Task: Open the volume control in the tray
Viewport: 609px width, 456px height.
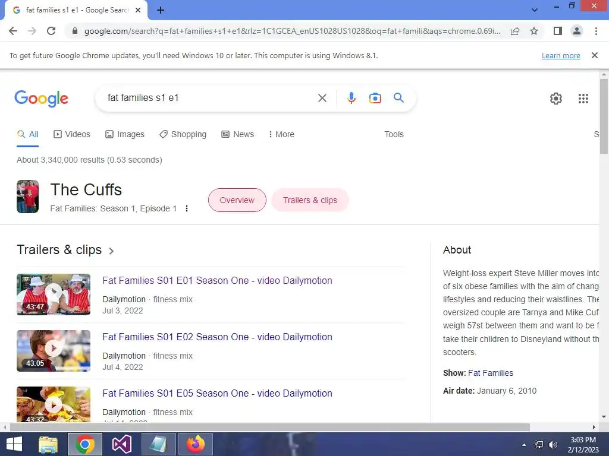Action: point(553,445)
